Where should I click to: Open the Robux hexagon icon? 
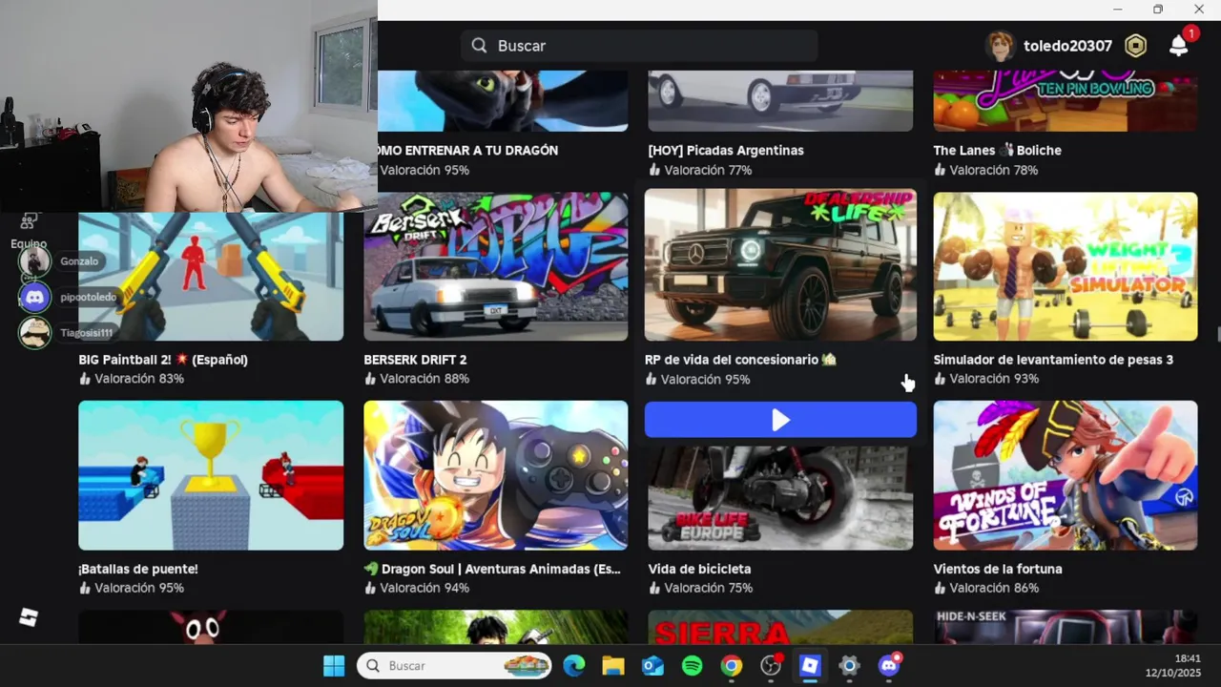(x=1135, y=46)
